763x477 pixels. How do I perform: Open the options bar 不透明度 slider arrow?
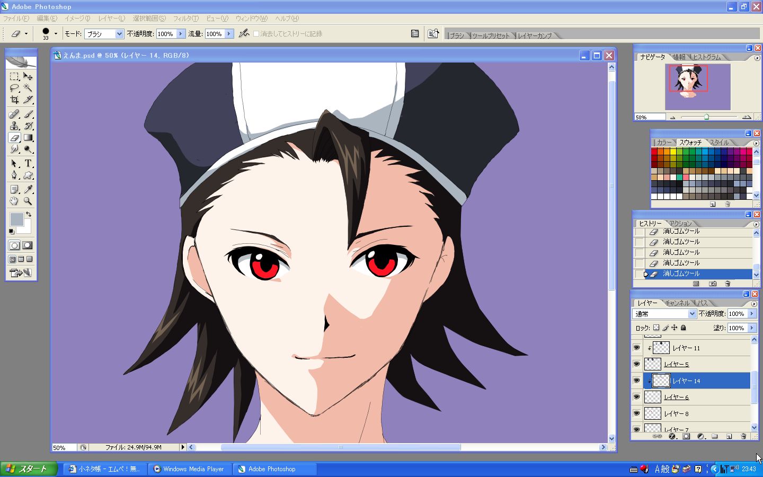(x=181, y=34)
